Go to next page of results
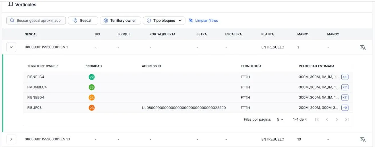 point(337,119)
